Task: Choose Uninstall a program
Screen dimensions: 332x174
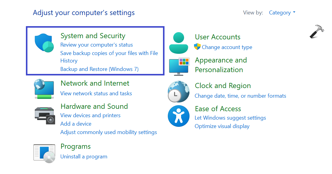Action: 84,157
